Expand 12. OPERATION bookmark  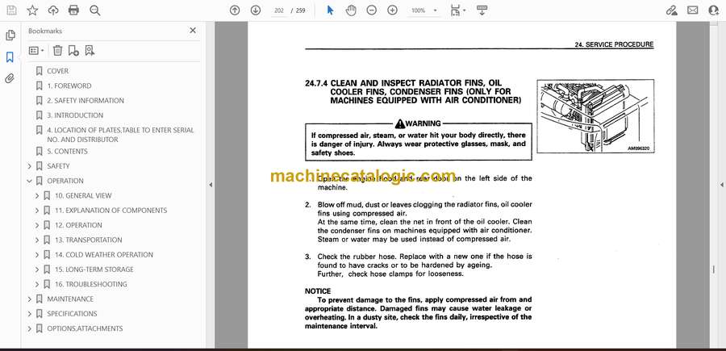[x=37, y=225]
